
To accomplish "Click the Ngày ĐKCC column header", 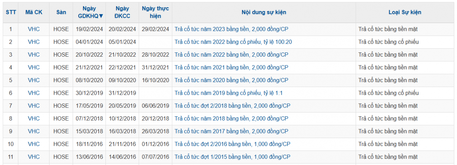I will click(x=122, y=12).
